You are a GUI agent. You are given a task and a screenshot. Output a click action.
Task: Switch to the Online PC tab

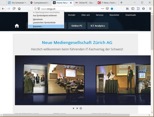pos(85,3)
